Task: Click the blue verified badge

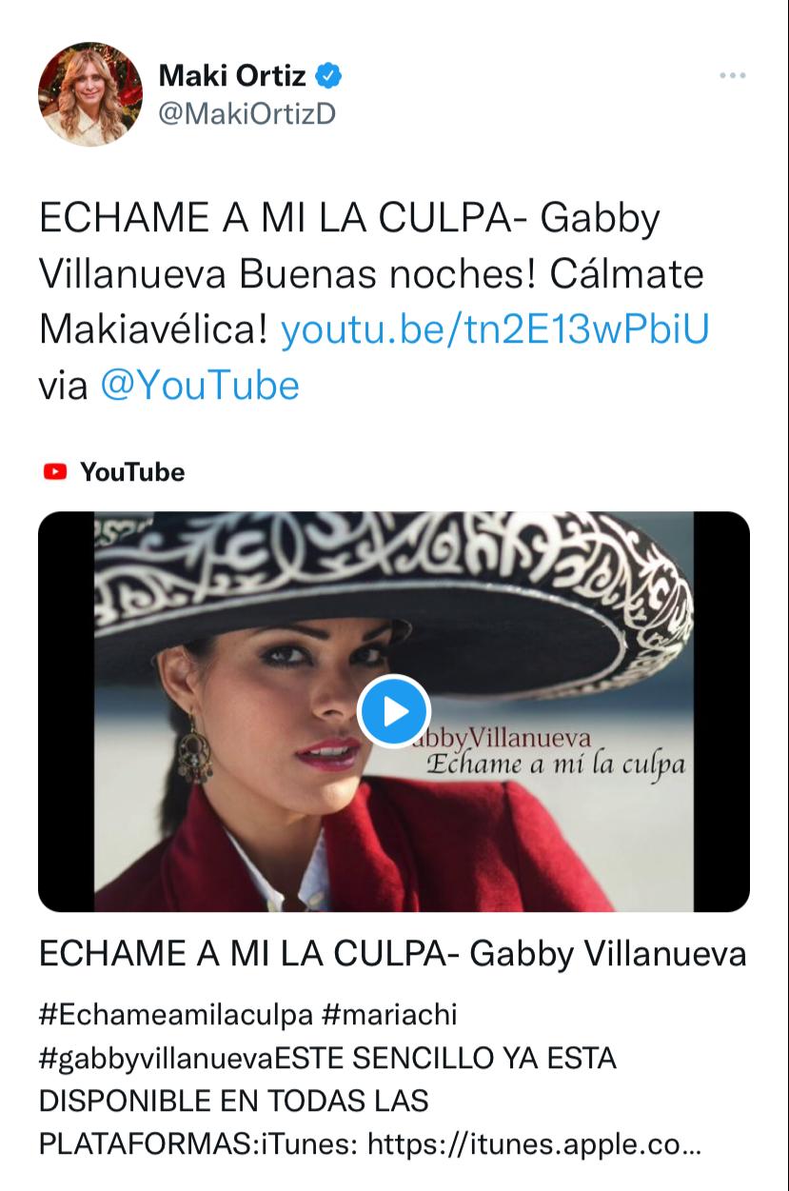Action: (x=328, y=73)
